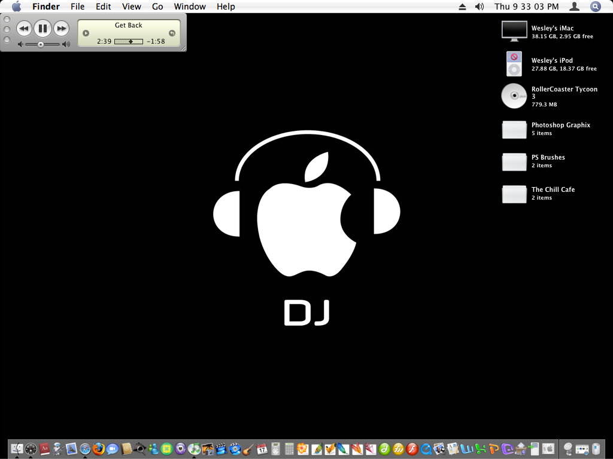The height and width of the screenshot is (459, 613).
Task: Open iPhoto from the Dock
Action: [x=208, y=449]
